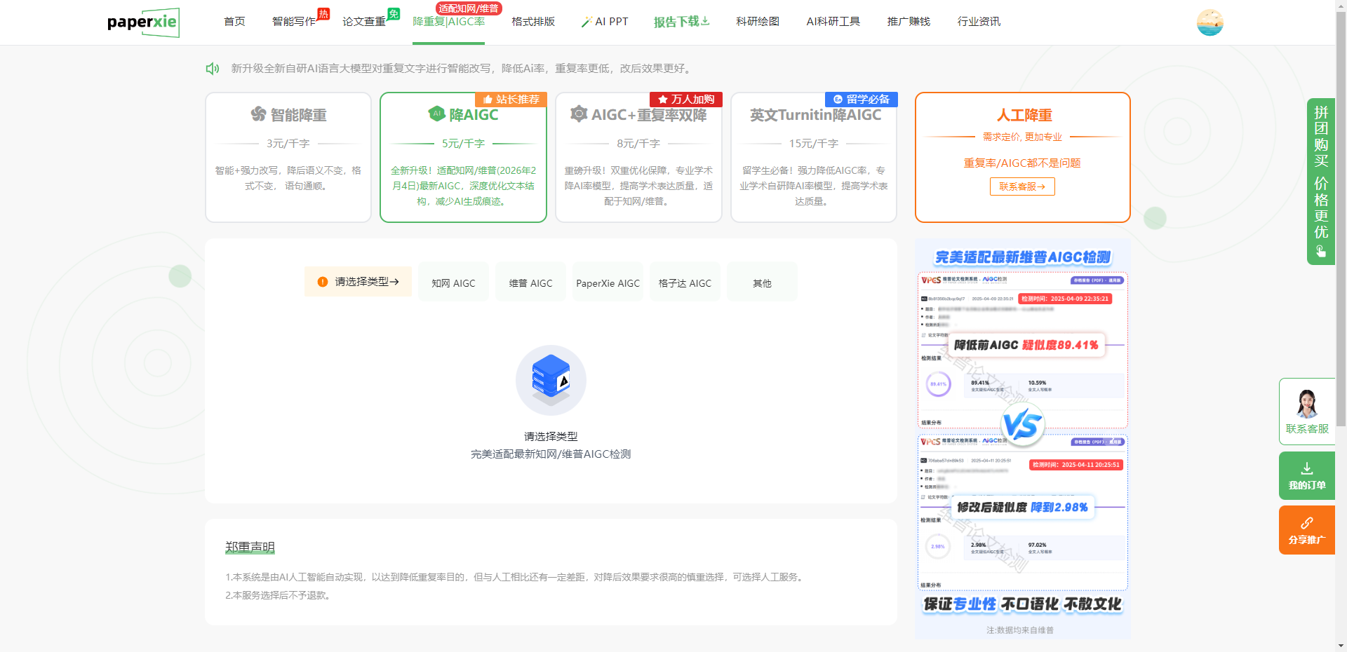Select the 知网 AIGC type option
The width and height of the screenshot is (1347, 652).
[453, 283]
